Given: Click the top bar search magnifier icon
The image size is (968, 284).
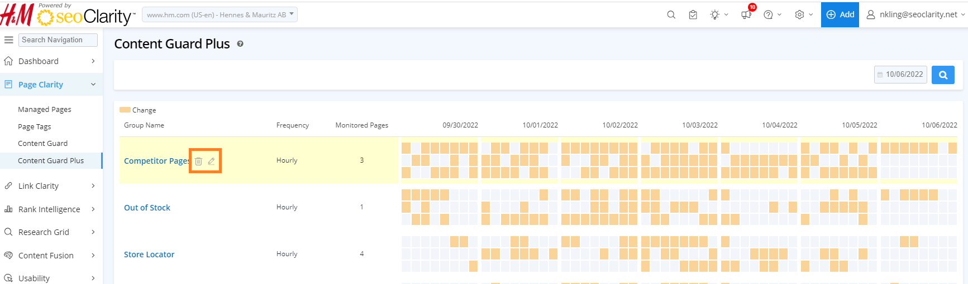Looking at the screenshot, I should point(671,15).
